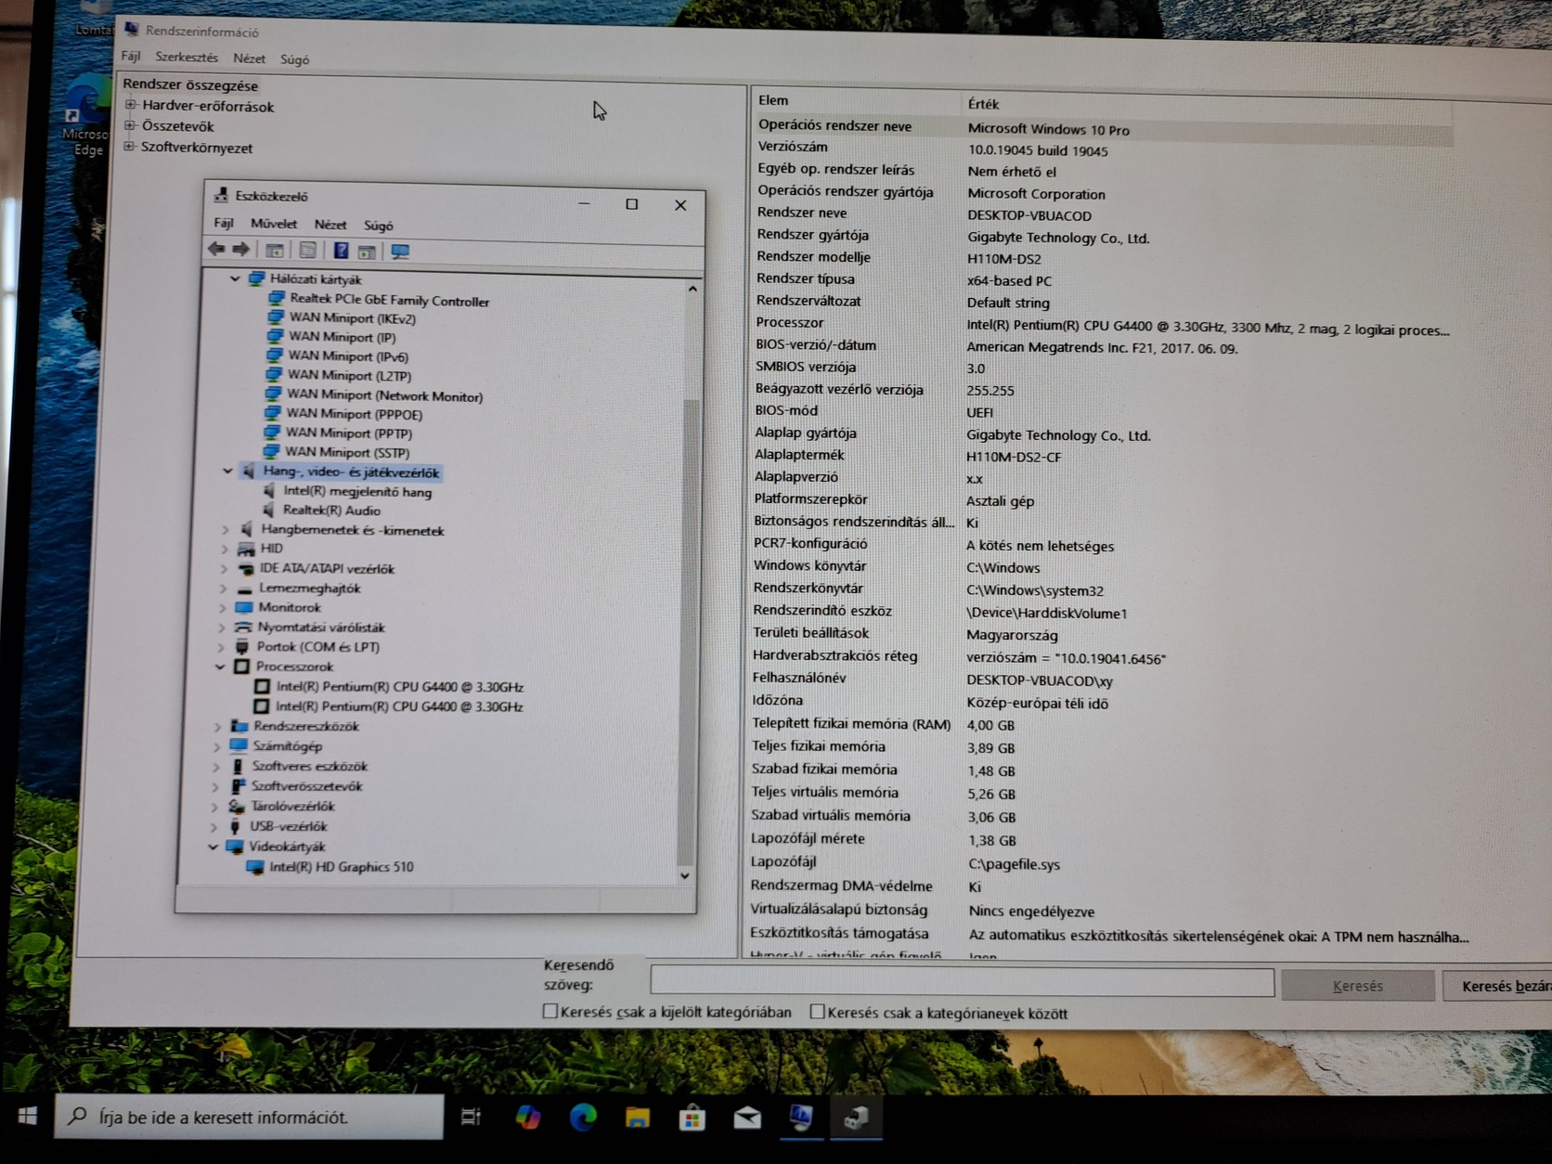Select the 'Operációs rendszer neve' row
This screenshot has width=1552, height=1164.
(x=1104, y=128)
